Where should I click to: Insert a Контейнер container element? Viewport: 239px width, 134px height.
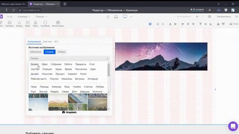click(x=45, y=24)
